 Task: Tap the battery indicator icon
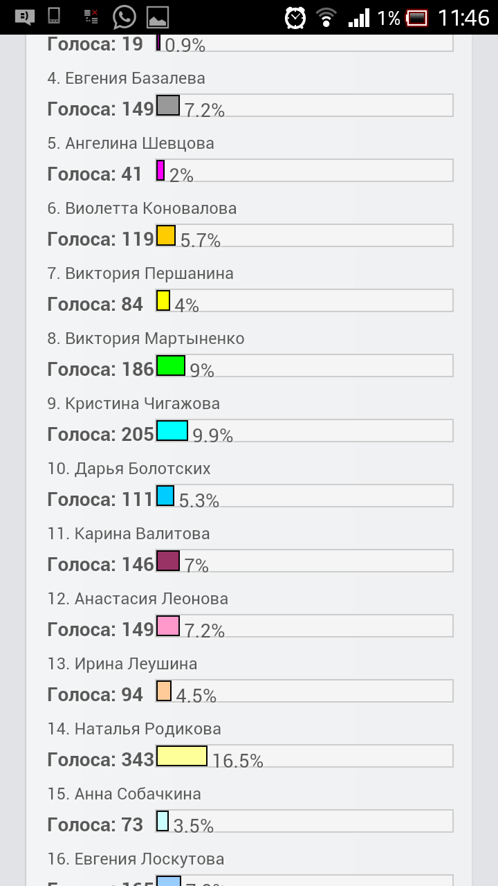tap(416, 17)
